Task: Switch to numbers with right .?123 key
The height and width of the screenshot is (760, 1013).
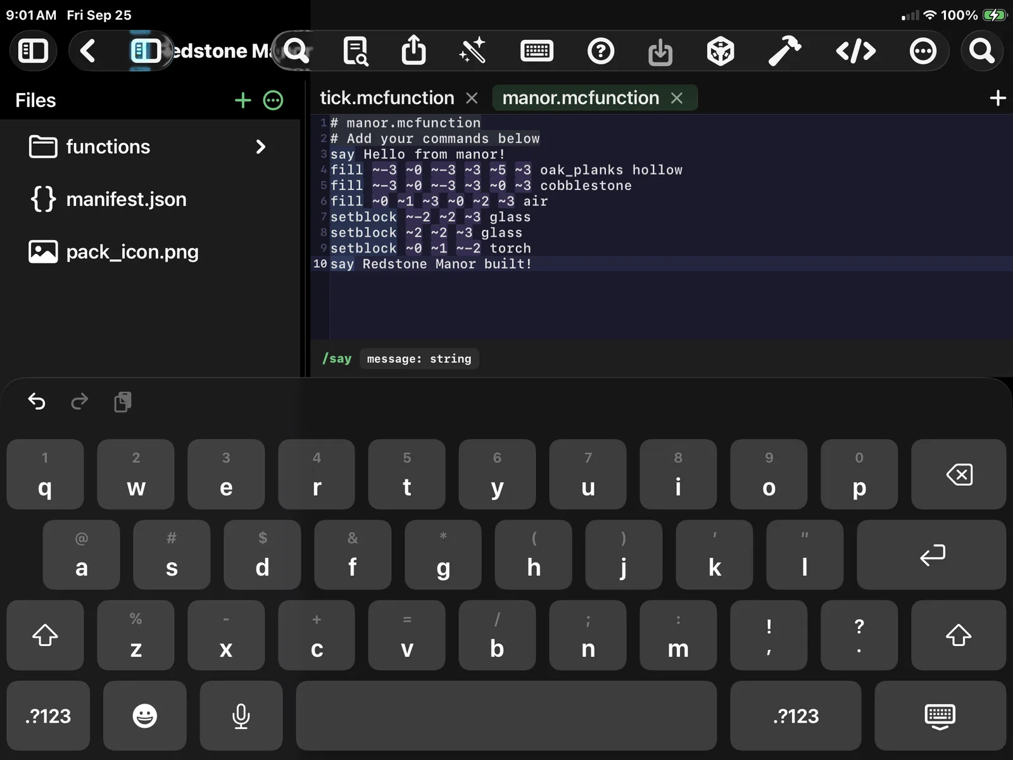Action: [x=796, y=716]
